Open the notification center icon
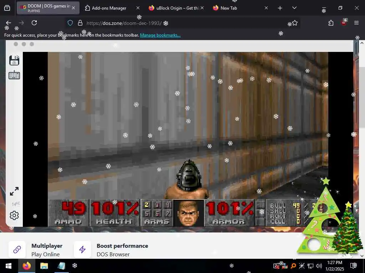Image resolution: width=365 pixels, height=273 pixels. 353,266
